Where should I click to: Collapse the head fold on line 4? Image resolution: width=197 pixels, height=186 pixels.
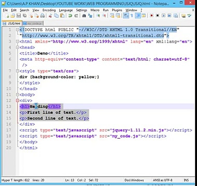point(18,47)
